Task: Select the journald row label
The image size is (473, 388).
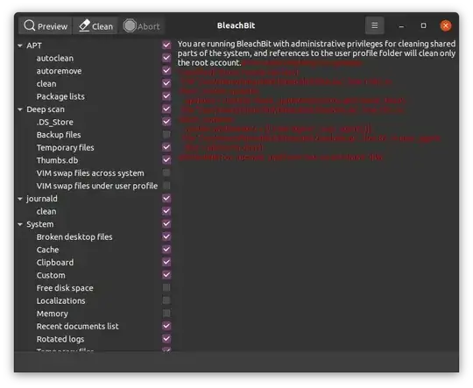Action: (x=42, y=199)
